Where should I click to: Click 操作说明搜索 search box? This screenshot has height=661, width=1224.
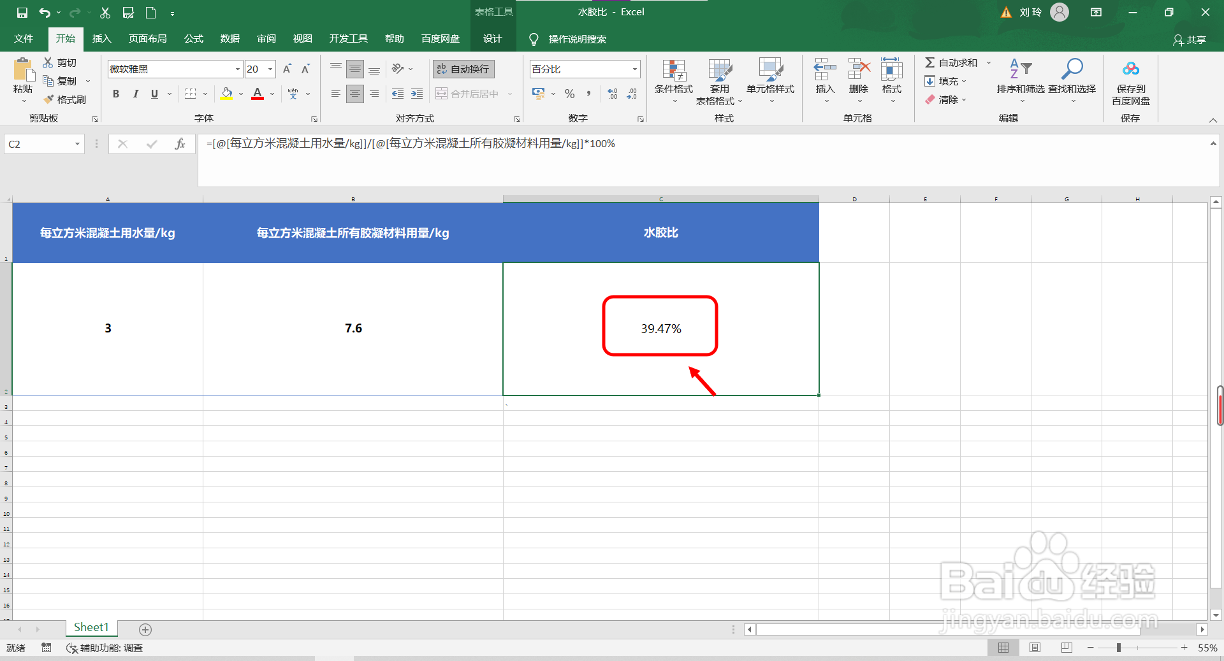click(577, 39)
